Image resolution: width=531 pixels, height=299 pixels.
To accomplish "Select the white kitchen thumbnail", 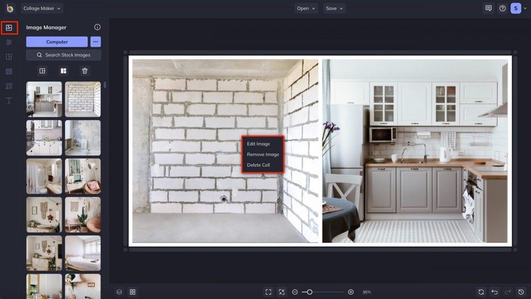I will click(x=44, y=99).
